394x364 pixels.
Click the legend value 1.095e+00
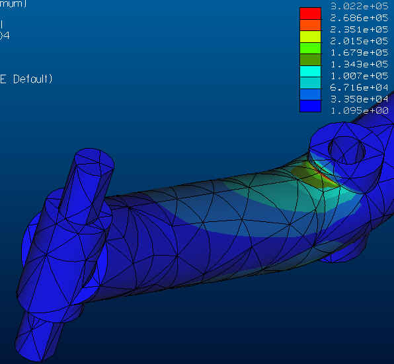point(360,110)
